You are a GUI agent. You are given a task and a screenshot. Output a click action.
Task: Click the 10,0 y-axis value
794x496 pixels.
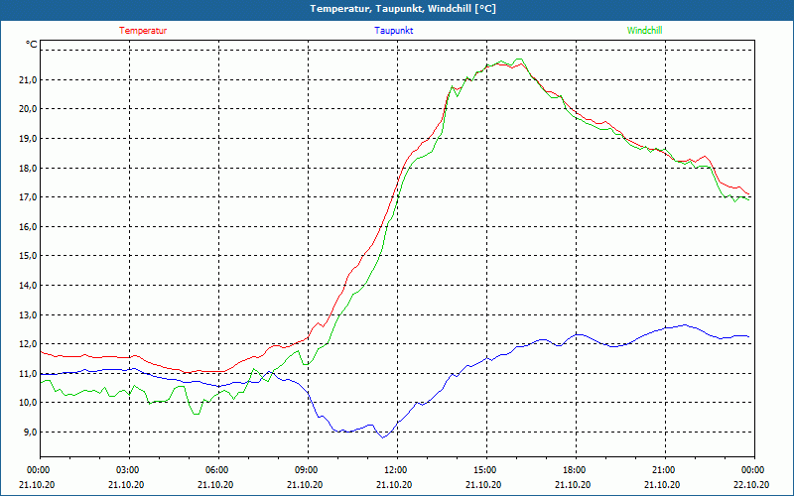29,403
